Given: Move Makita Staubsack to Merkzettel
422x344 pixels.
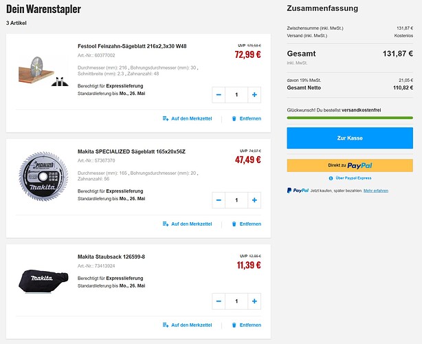Looking at the screenshot, I should tap(188, 325).
